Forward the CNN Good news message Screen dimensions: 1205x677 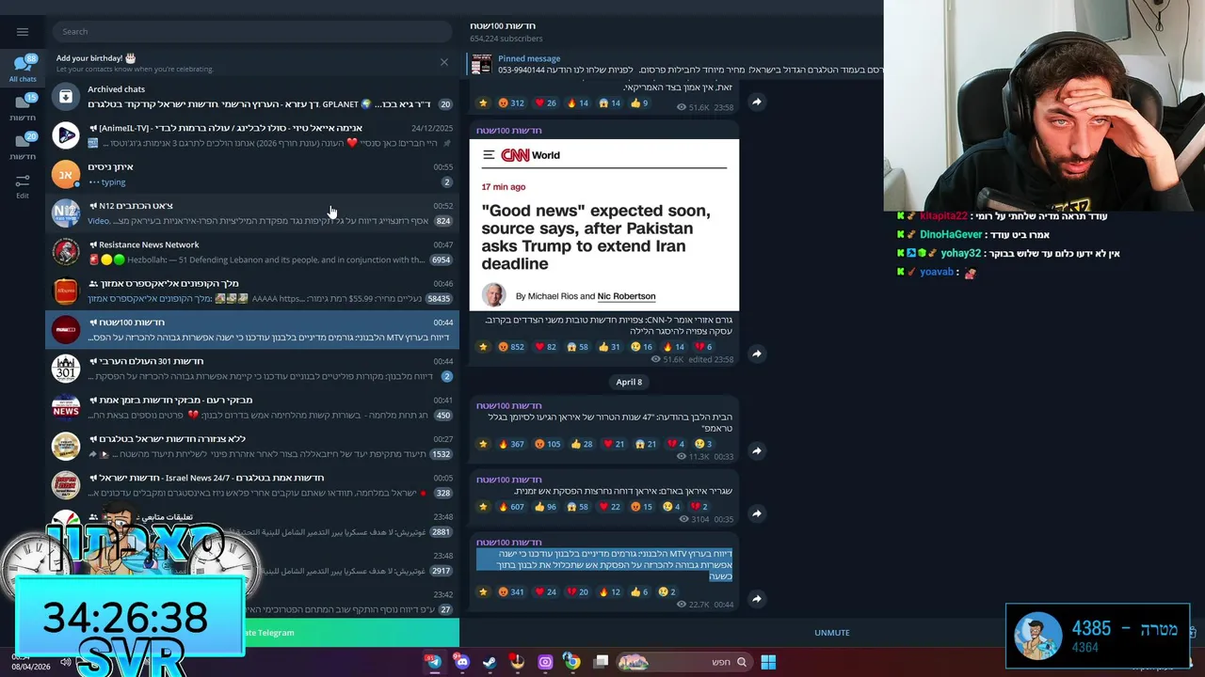click(x=756, y=354)
